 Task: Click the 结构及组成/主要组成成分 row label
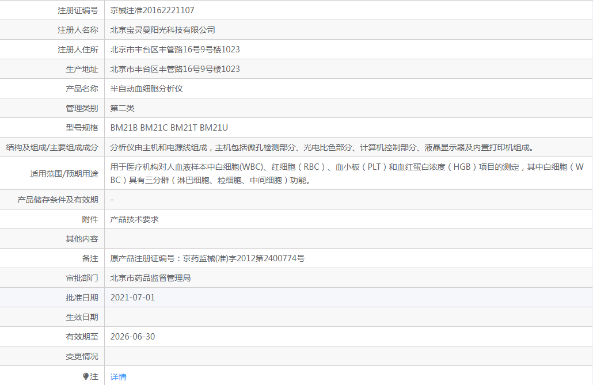coord(52,147)
